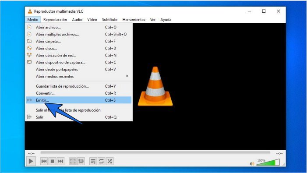Click the broadcast icon beside Emitir

click(x=29, y=100)
